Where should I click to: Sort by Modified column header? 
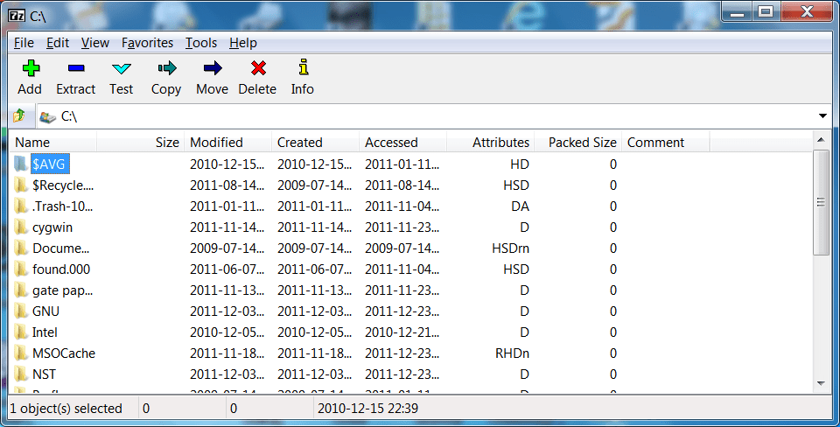227,143
